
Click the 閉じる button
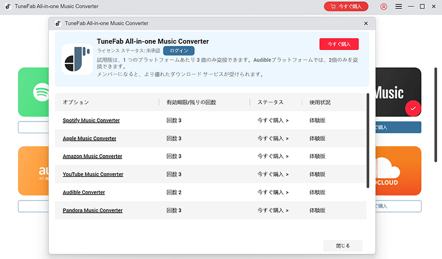(x=343, y=245)
